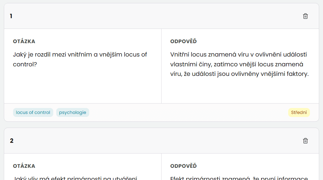The image size is (323, 180).
Task: Click the ODPOVĚĎ label on card 1
Action: (x=183, y=41)
